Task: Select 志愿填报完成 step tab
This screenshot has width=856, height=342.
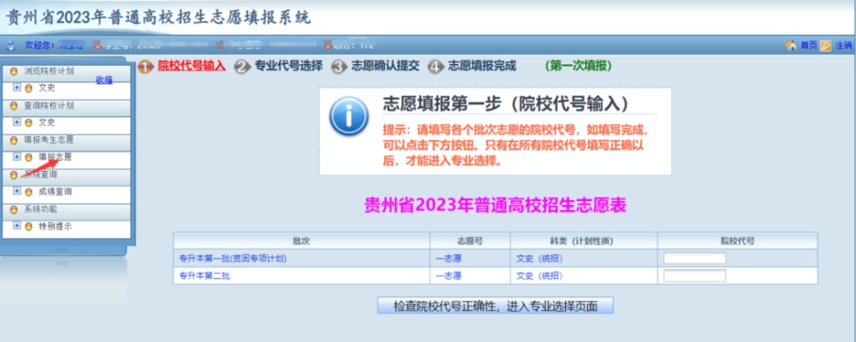Action: (x=481, y=67)
